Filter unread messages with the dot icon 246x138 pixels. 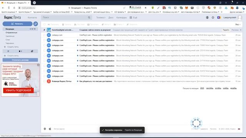pos(20,51)
